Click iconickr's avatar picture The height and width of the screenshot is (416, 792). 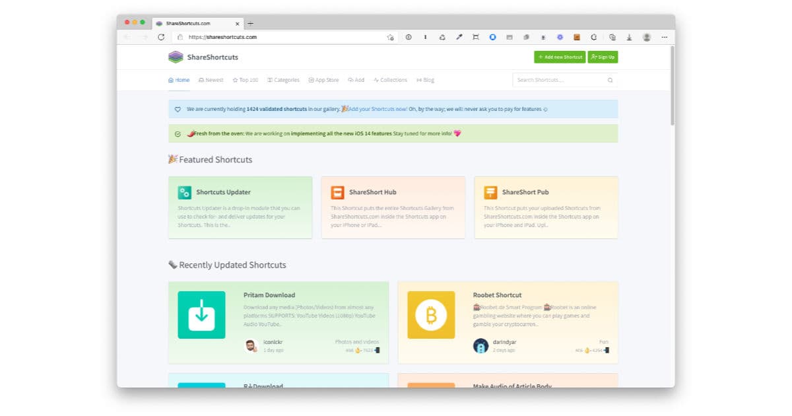click(251, 345)
